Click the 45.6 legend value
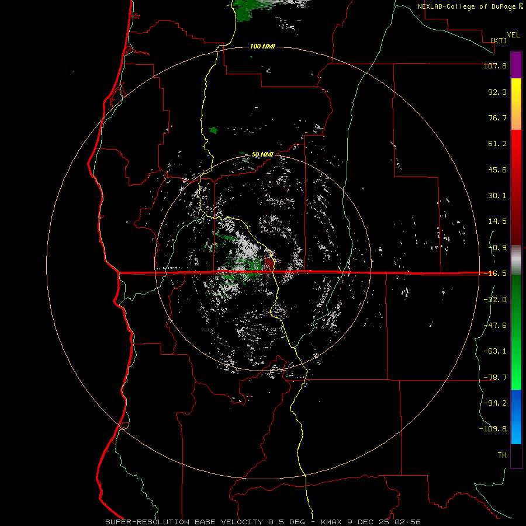 497,169
